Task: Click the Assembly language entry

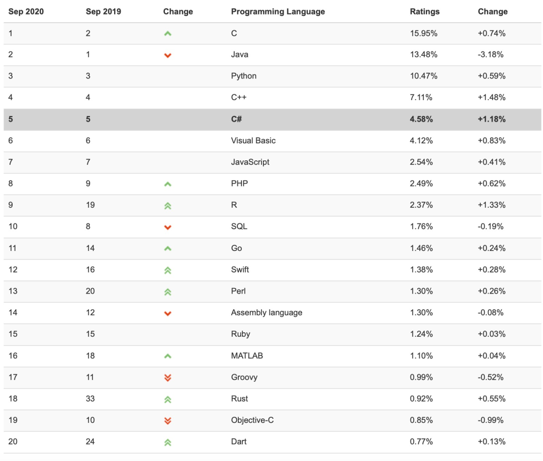Action: [266, 313]
